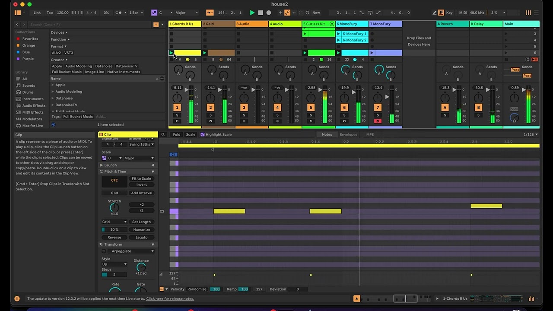Select the Native Instruments creator tag
The image size is (553, 311).
[124, 72]
